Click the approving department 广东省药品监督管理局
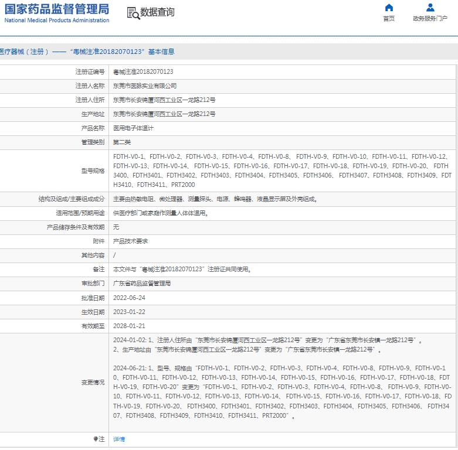Viewport: 458px width, 450px height. 142,284
